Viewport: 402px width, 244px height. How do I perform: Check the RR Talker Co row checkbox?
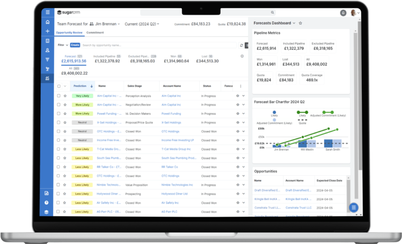coord(58,167)
